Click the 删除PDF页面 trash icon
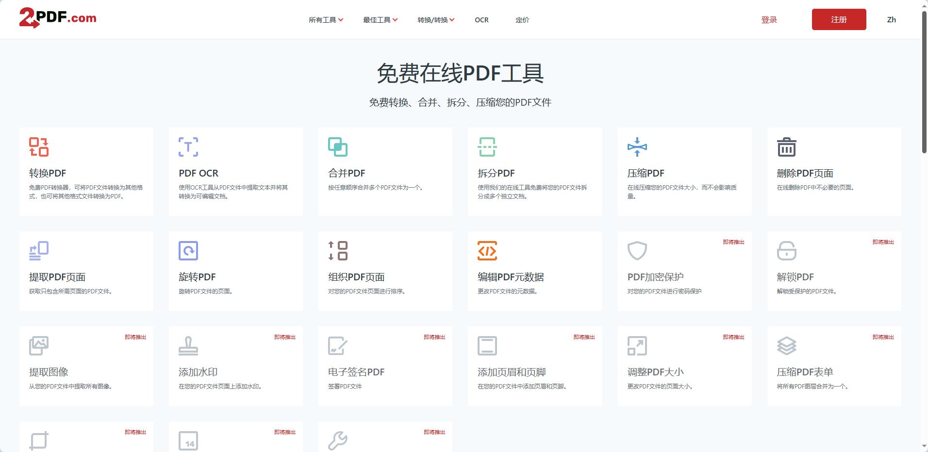This screenshot has width=928, height=452. click(786, 147)
